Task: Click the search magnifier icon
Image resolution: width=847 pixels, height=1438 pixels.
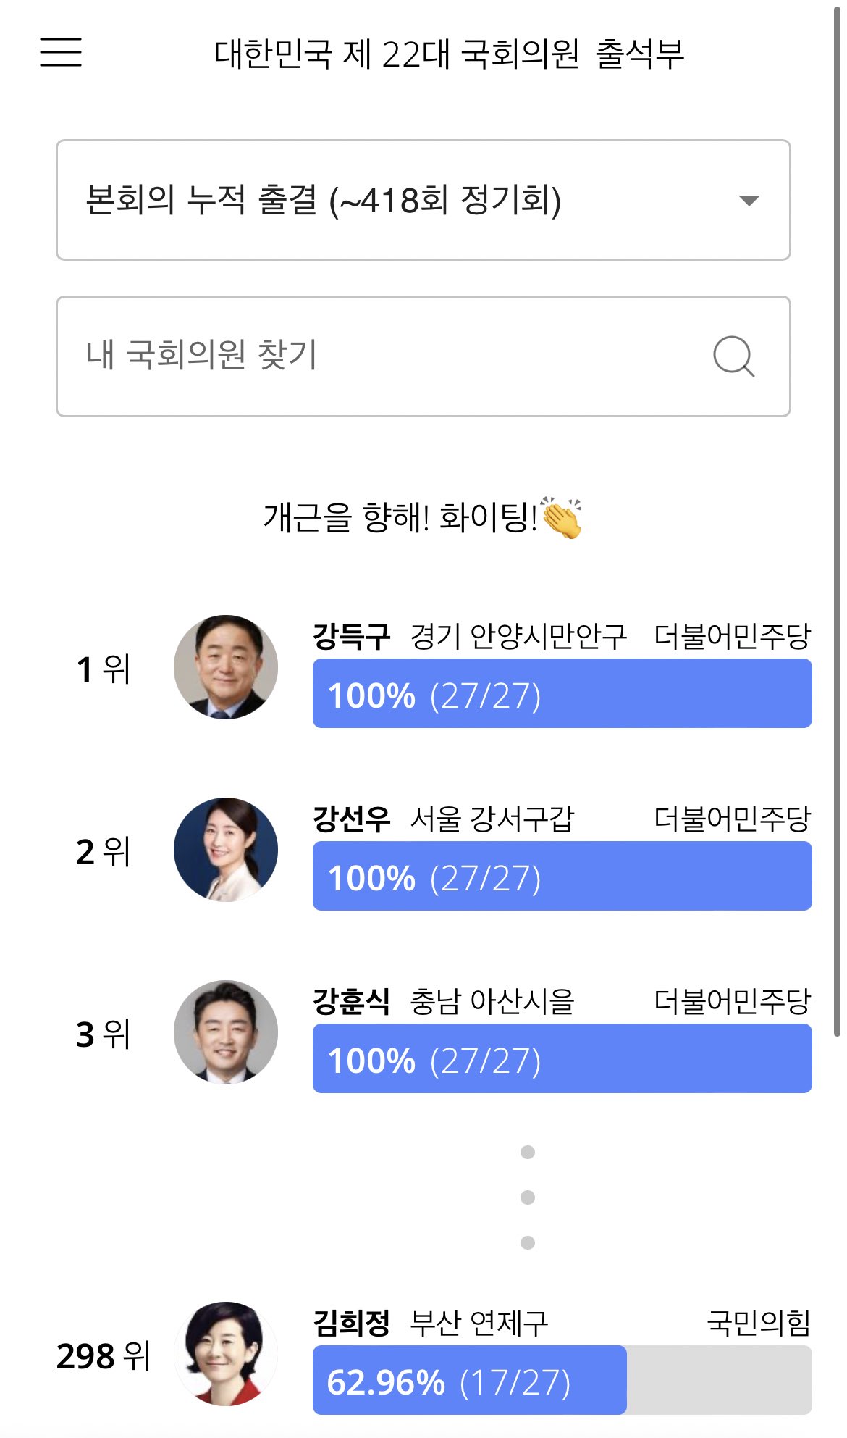Action: click(x=733, y=356)
